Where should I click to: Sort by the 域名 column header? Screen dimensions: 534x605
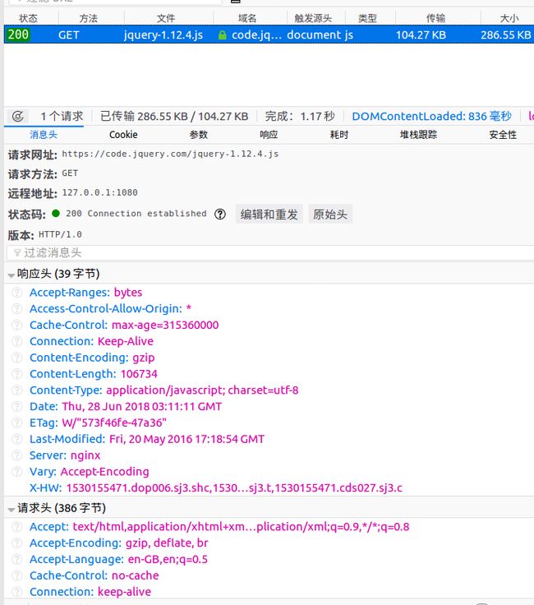click(x=247, y=18)
